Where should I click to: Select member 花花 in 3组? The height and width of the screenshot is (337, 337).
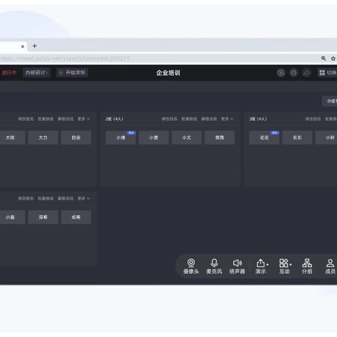click(x=264, y=138)
